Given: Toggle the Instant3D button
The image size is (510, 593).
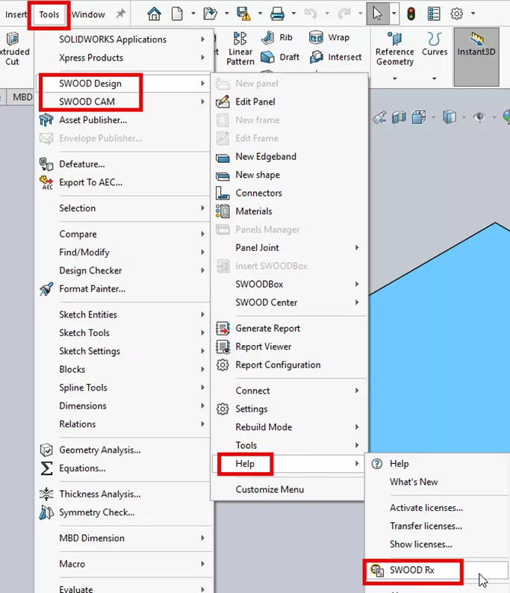Looking at the screenshot, I should tap(476, 48).
